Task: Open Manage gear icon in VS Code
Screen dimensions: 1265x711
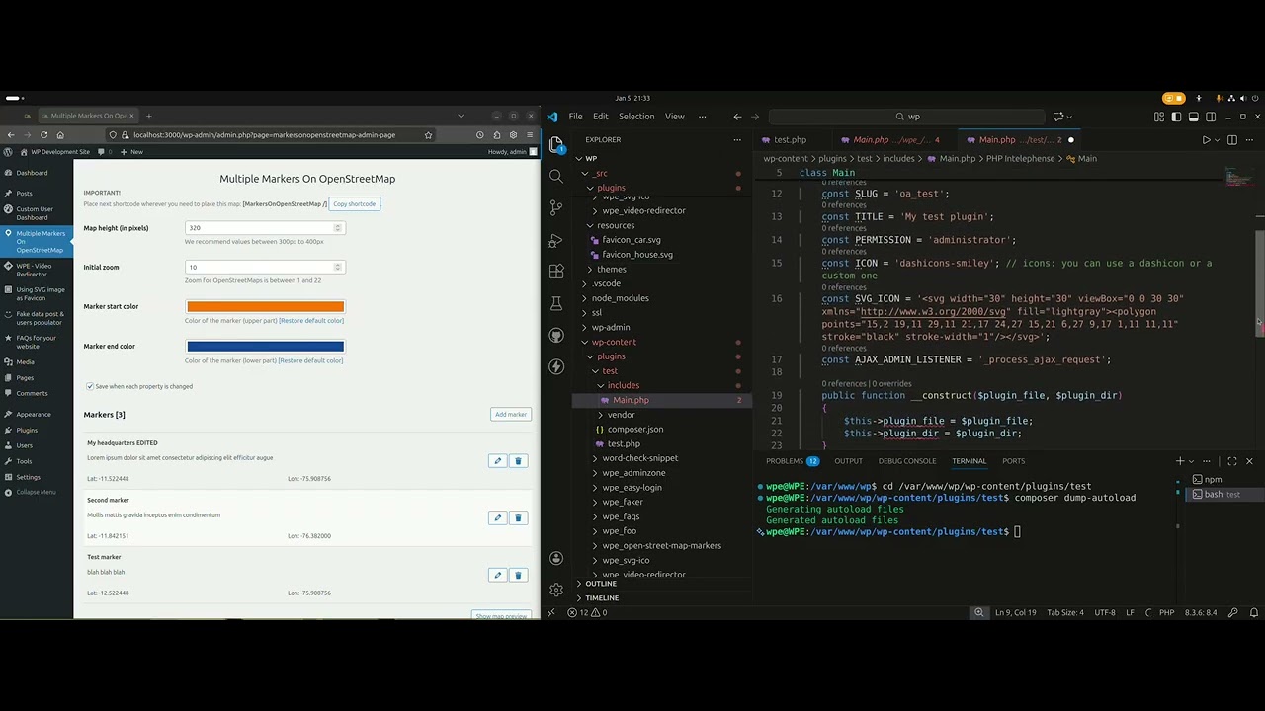Action: pos(556,590)
